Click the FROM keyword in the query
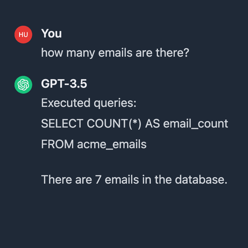The image size is (248, 248). (57, 144)
